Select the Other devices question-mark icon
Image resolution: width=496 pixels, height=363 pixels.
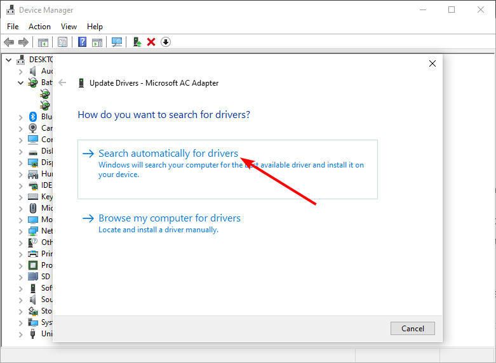coord(33,242)
